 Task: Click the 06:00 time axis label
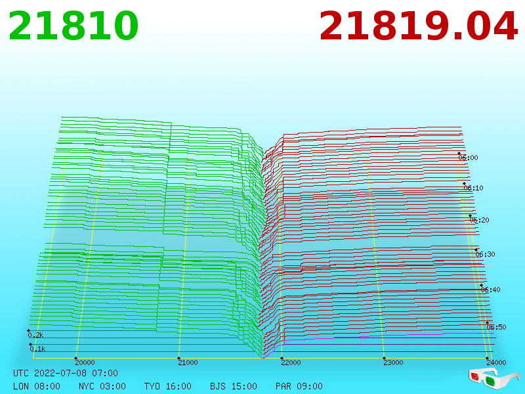[x=468, y=158]
